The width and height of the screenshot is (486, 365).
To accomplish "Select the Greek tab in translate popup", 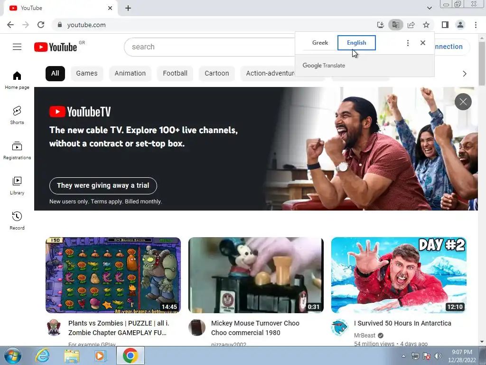I will tap(320, 43).
